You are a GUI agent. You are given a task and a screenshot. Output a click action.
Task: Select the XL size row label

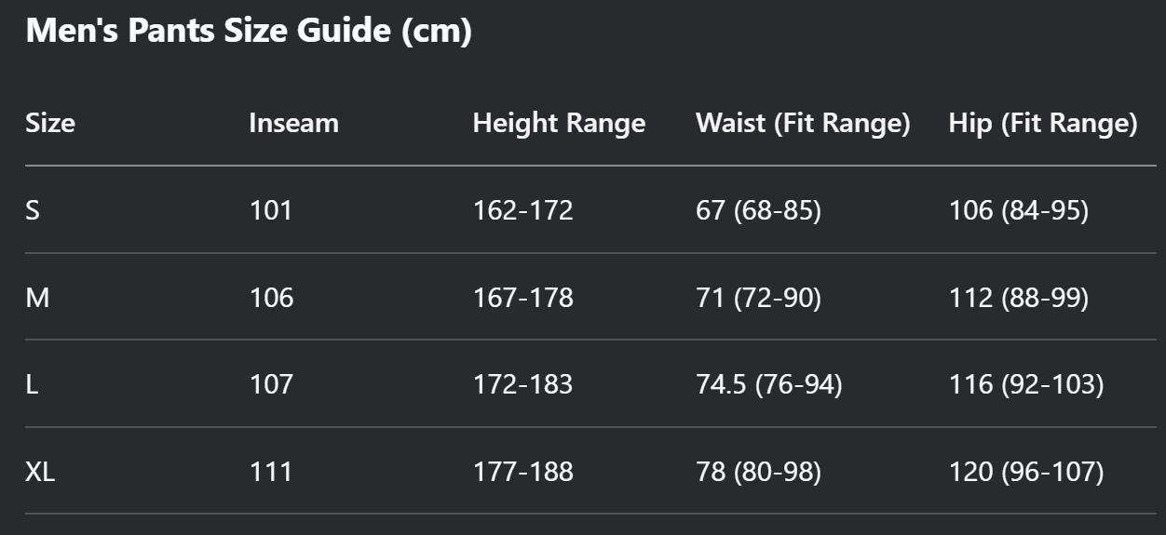pyautogui.click(x=40, y=472)
